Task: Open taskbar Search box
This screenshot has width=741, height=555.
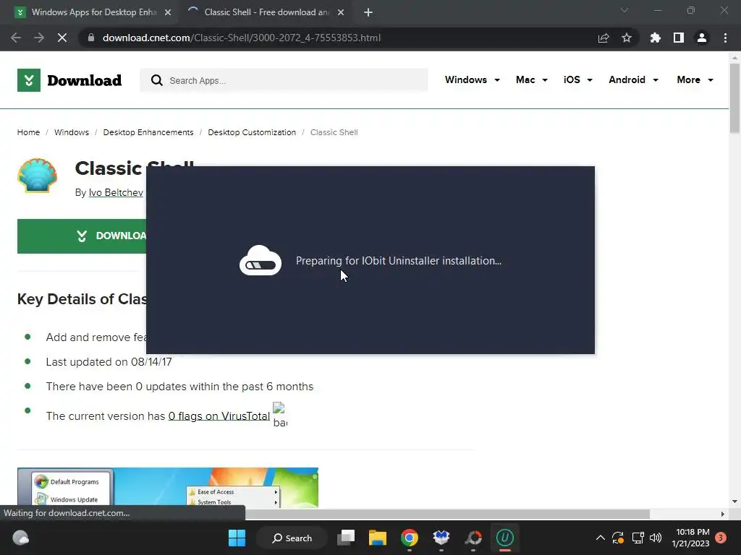Action: point(292,538)
